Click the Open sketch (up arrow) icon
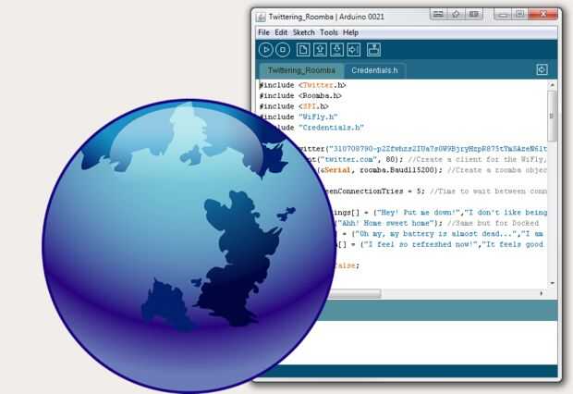 [x=320, y=49]
